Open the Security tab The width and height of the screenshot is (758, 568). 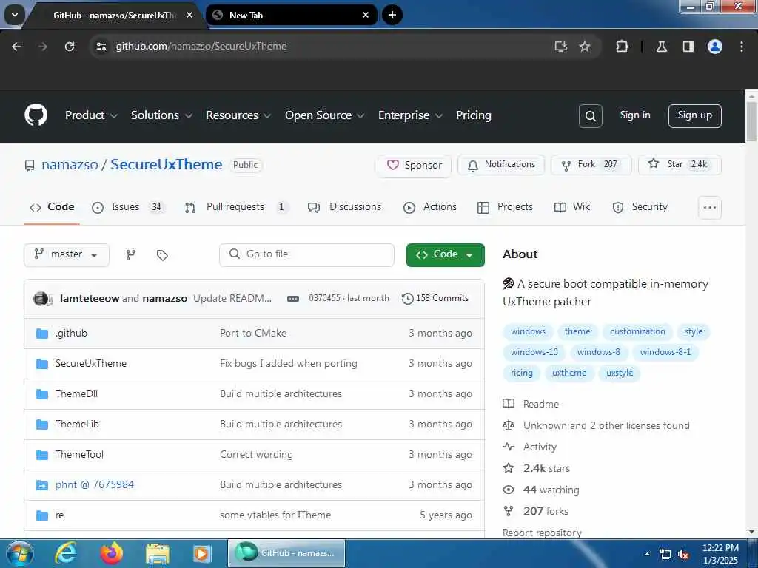coord(640,207)
